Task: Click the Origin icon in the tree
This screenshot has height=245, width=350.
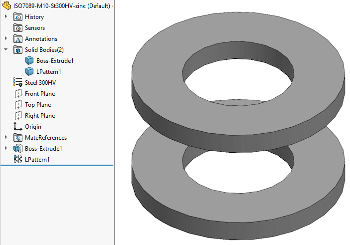Action: [x=18, y=127]
